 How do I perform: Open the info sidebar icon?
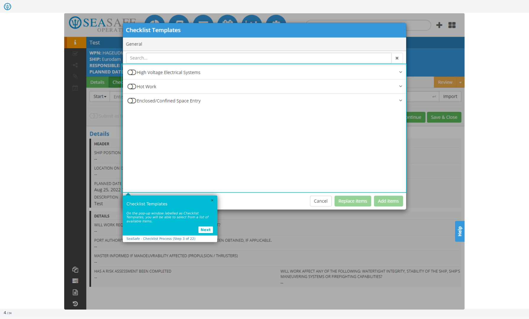(x=75, y=42)
